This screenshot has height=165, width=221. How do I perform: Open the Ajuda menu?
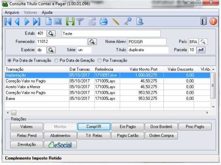(x=47, y=13)
